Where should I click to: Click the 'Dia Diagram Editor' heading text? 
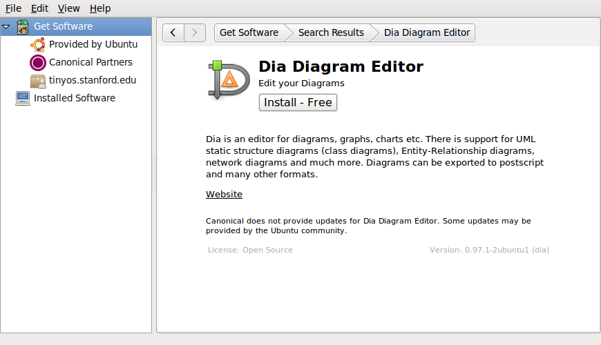(341, 67)
